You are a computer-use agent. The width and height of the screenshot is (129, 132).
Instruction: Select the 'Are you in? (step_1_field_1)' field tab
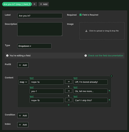17,4
